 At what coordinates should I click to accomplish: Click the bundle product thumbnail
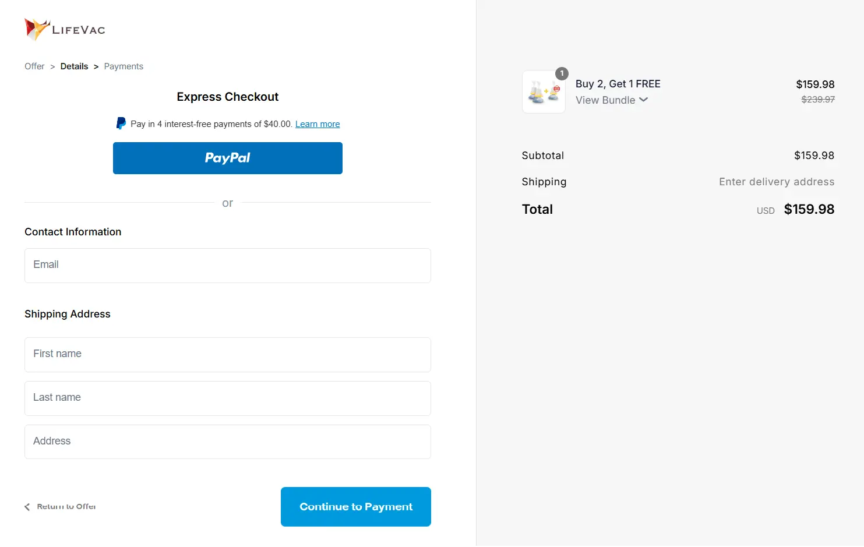[x=542, y=92]
